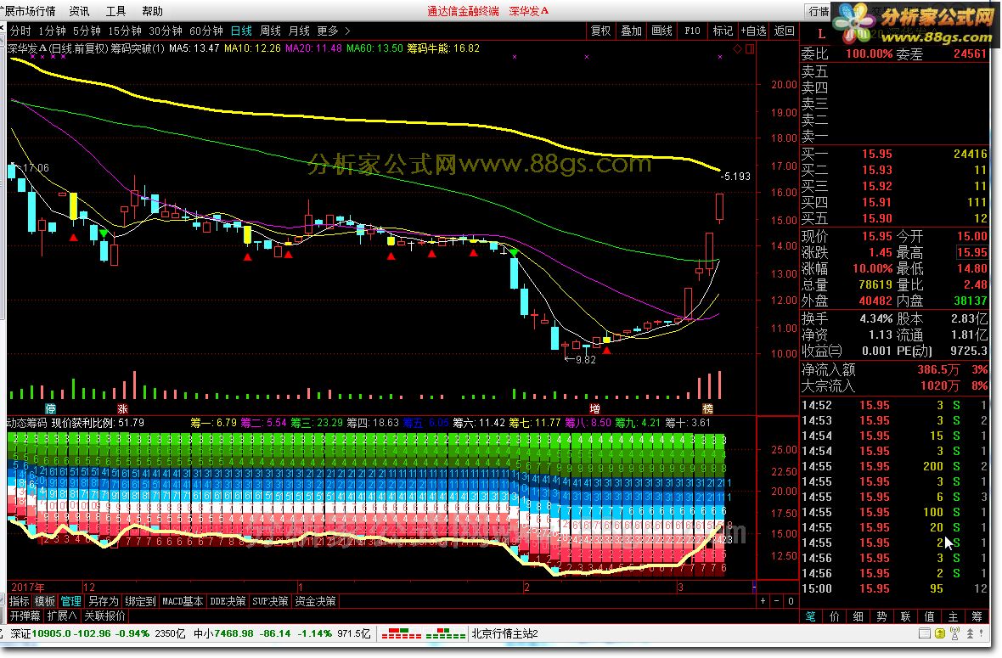Select the MACD基本 indicator template
Image resolution: width=1002 pixels, height=658 pixels.
(183, 601)
